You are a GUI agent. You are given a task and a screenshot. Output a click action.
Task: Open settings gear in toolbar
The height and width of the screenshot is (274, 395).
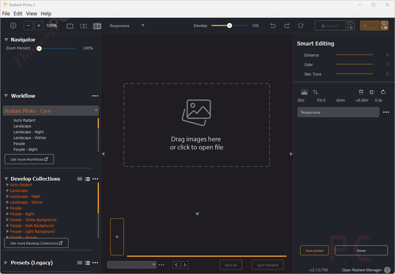point(13,26)
